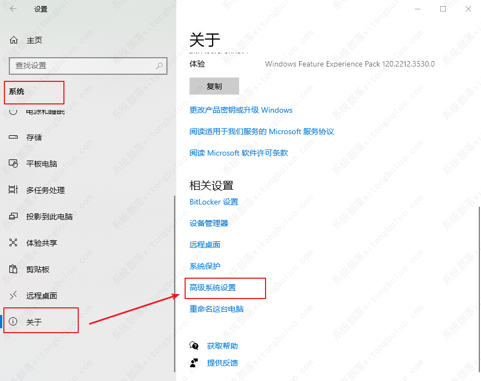Open 阅读 Microsoft 软件许可条款 link

tap(239, 153)
